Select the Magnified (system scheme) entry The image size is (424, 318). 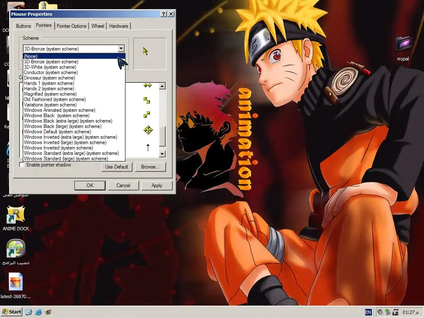point(74,94)
